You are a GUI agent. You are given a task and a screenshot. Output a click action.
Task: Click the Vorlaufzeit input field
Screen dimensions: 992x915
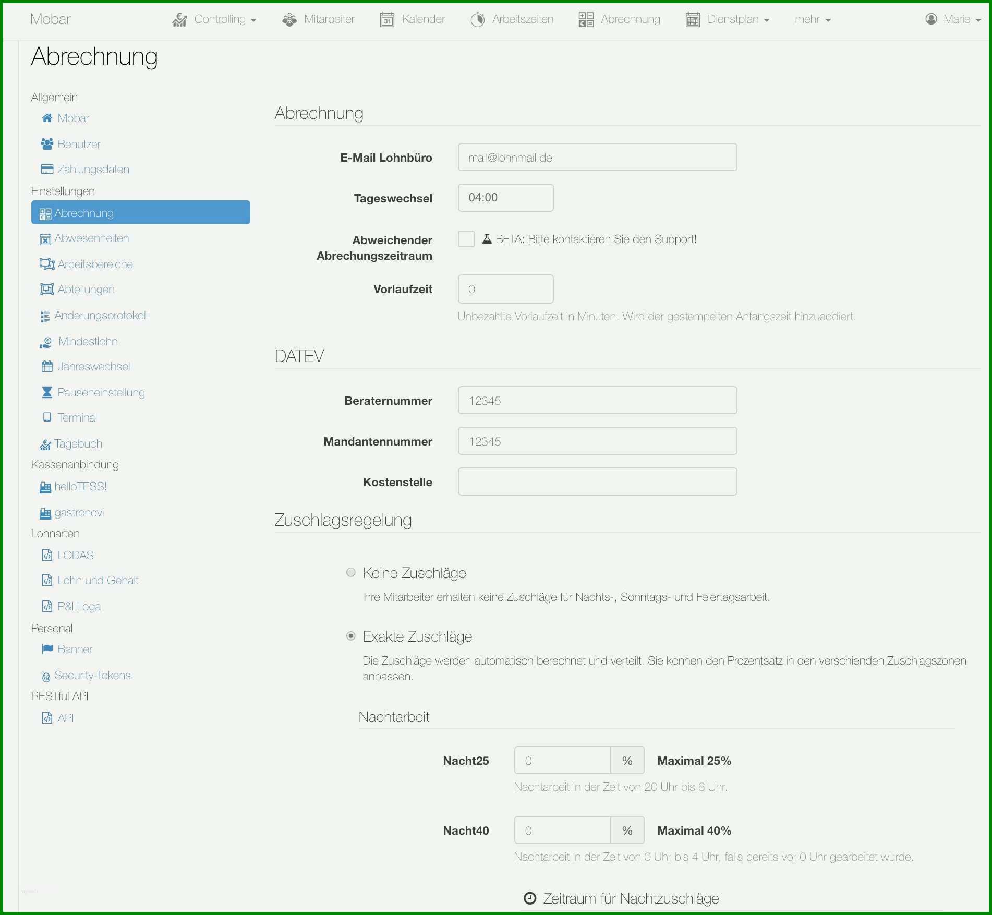coord(505,289)
